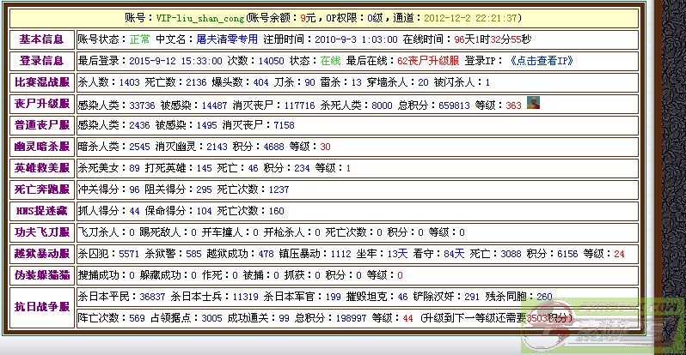This screenshot has width=686, height=355.
Task: Select the 基本信息 category label
Action: tap(40, 39)
